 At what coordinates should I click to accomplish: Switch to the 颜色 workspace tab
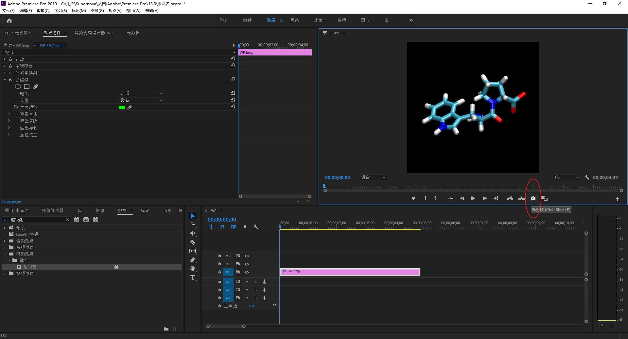click(x=294, y=21)
